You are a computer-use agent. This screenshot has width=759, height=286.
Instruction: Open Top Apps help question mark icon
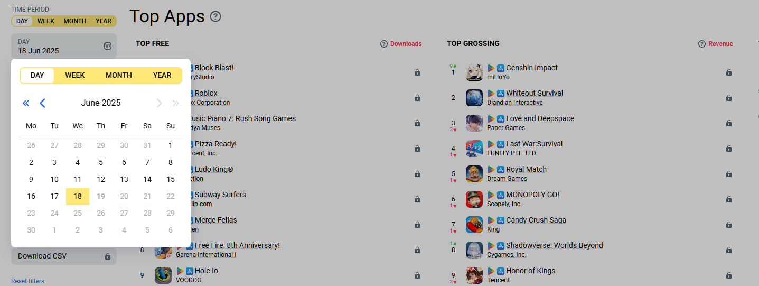pyautogui.click(x=215, y=16)
